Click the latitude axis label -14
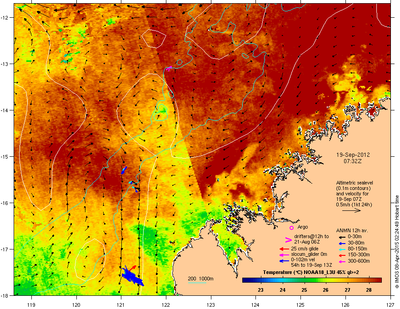This screenshot has width=400, height=309. coord(5,110)
